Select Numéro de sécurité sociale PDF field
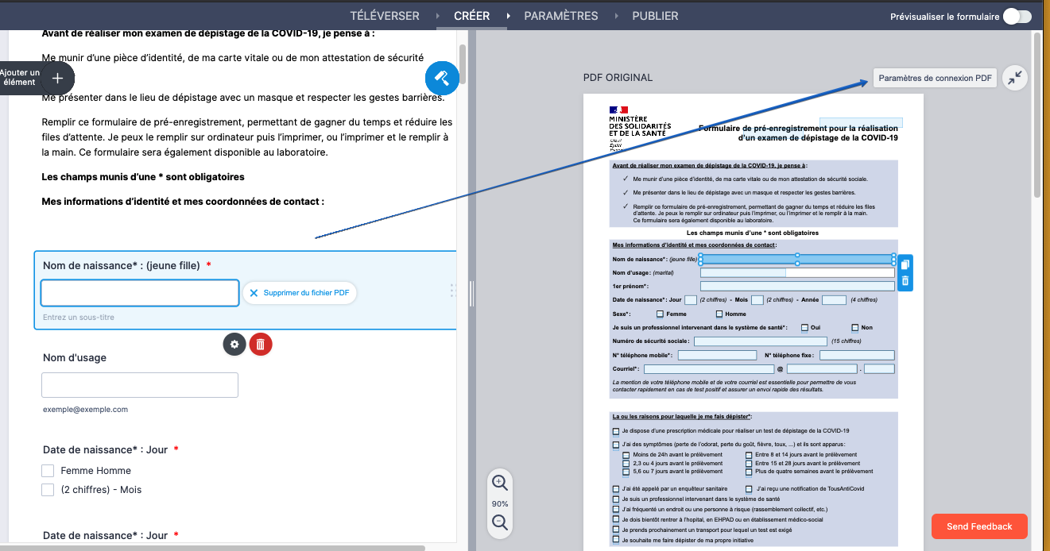The width and height of the screenshot is (1050, 551). click(x=761, y=341)
